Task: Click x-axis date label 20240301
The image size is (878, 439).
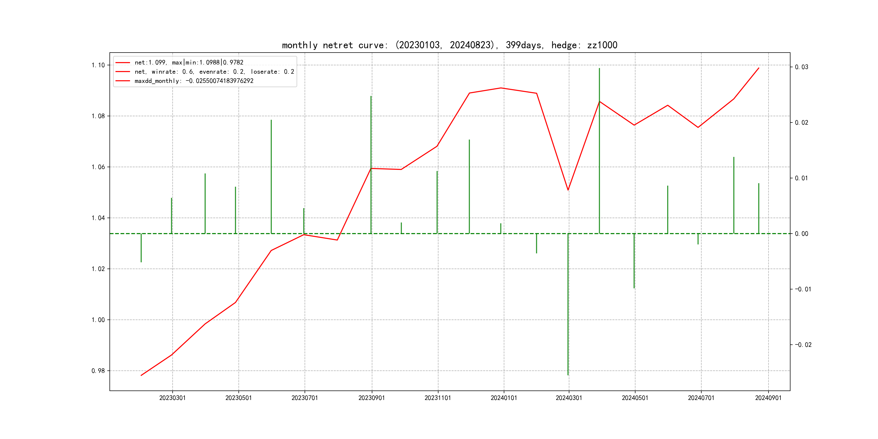Action: (569, 398)
